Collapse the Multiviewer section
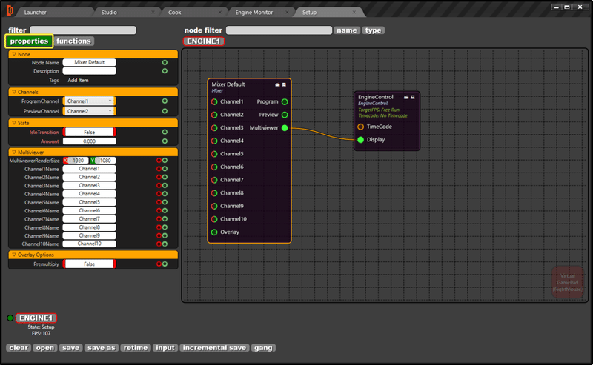The width and height of the screenshot is (593, 365). (x=14, y=153)
